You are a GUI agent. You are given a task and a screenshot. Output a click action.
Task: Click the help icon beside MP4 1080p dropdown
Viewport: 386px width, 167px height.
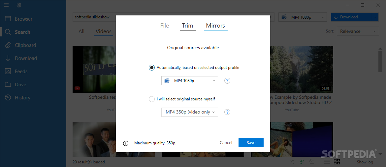point(227,81)
